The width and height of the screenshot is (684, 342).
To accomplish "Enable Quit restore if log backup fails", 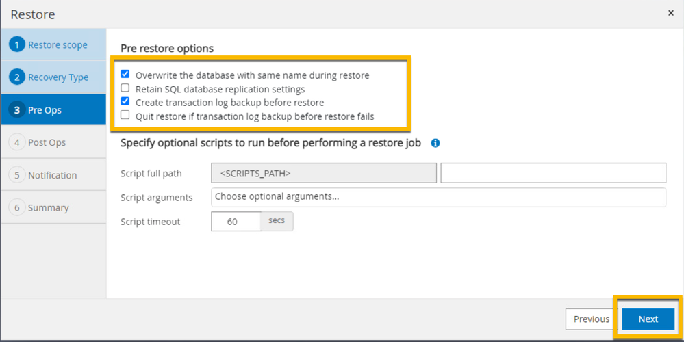I will tap(125, 115).
